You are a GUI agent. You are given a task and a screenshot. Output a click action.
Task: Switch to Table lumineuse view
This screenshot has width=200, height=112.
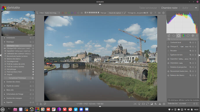coord(148,8)
